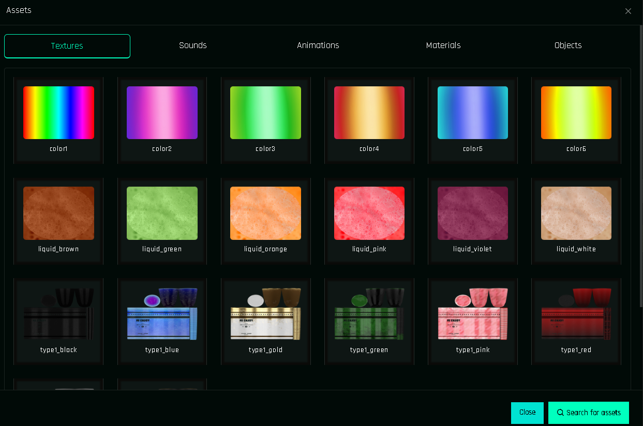Select the type1_black texture thumbnail
Image resolution: width=643 pixels, height=426 pixels.
click(x=58, y=314)
